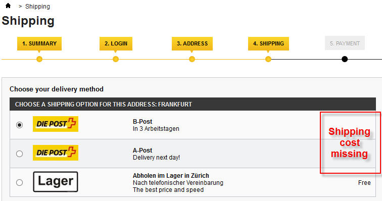This screenshot has height=201, width=382.
Task: Open the 2. Login step
Action: (116, 43)
